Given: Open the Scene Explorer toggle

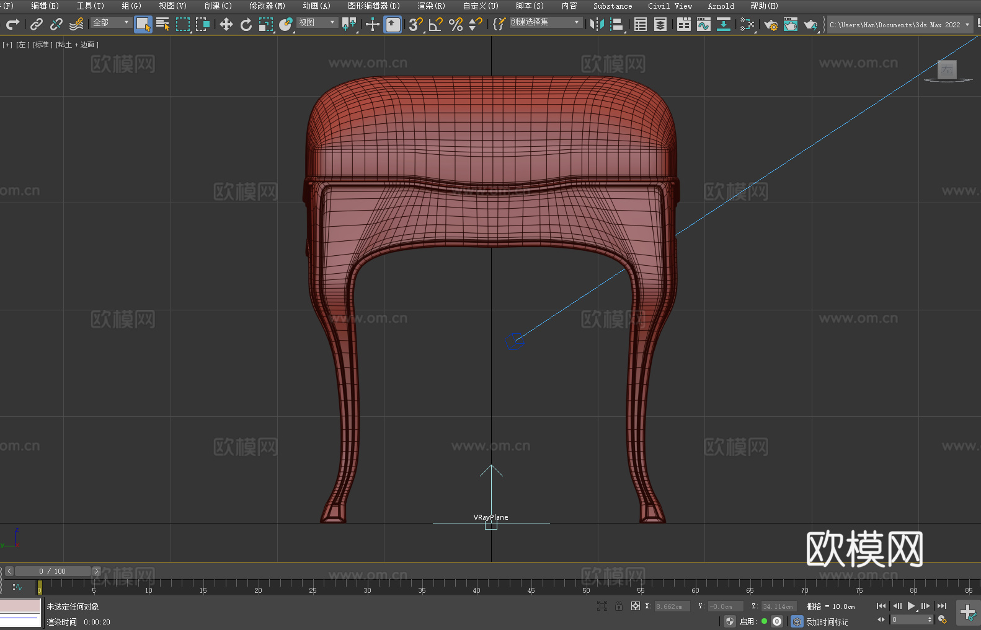Looking at the screenshot, I should [x=641, y=24].
